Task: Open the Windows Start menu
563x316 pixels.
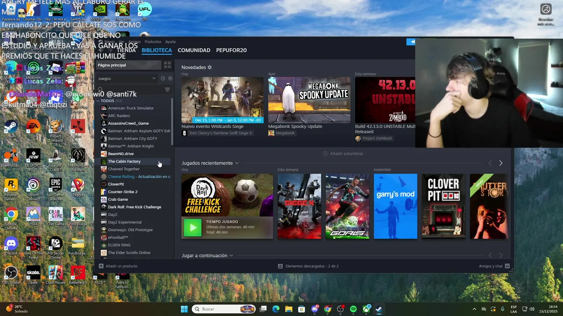Action: [184, 309]
